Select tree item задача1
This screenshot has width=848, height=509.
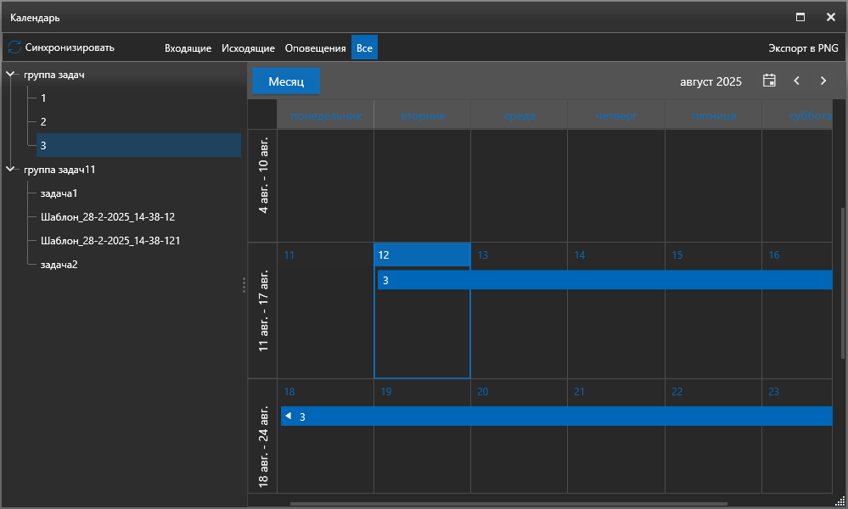click(x=59, y=193)
